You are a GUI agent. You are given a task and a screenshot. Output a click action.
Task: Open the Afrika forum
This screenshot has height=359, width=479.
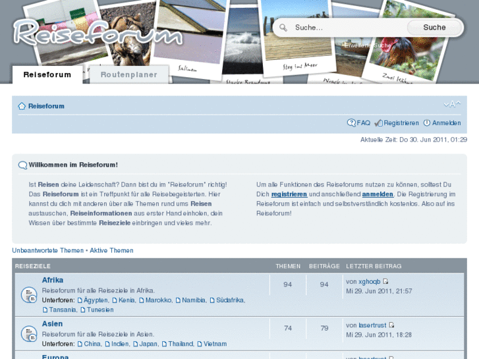[53, 280]
